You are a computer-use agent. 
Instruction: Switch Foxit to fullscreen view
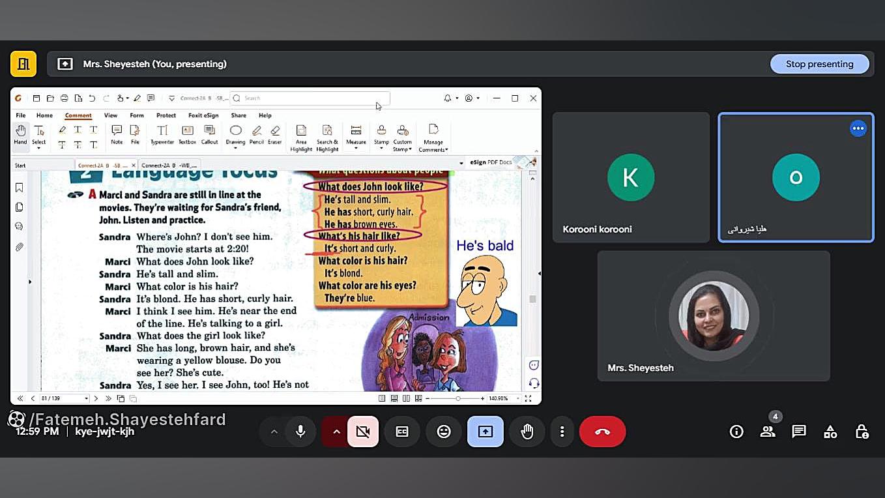click(528, 398)
